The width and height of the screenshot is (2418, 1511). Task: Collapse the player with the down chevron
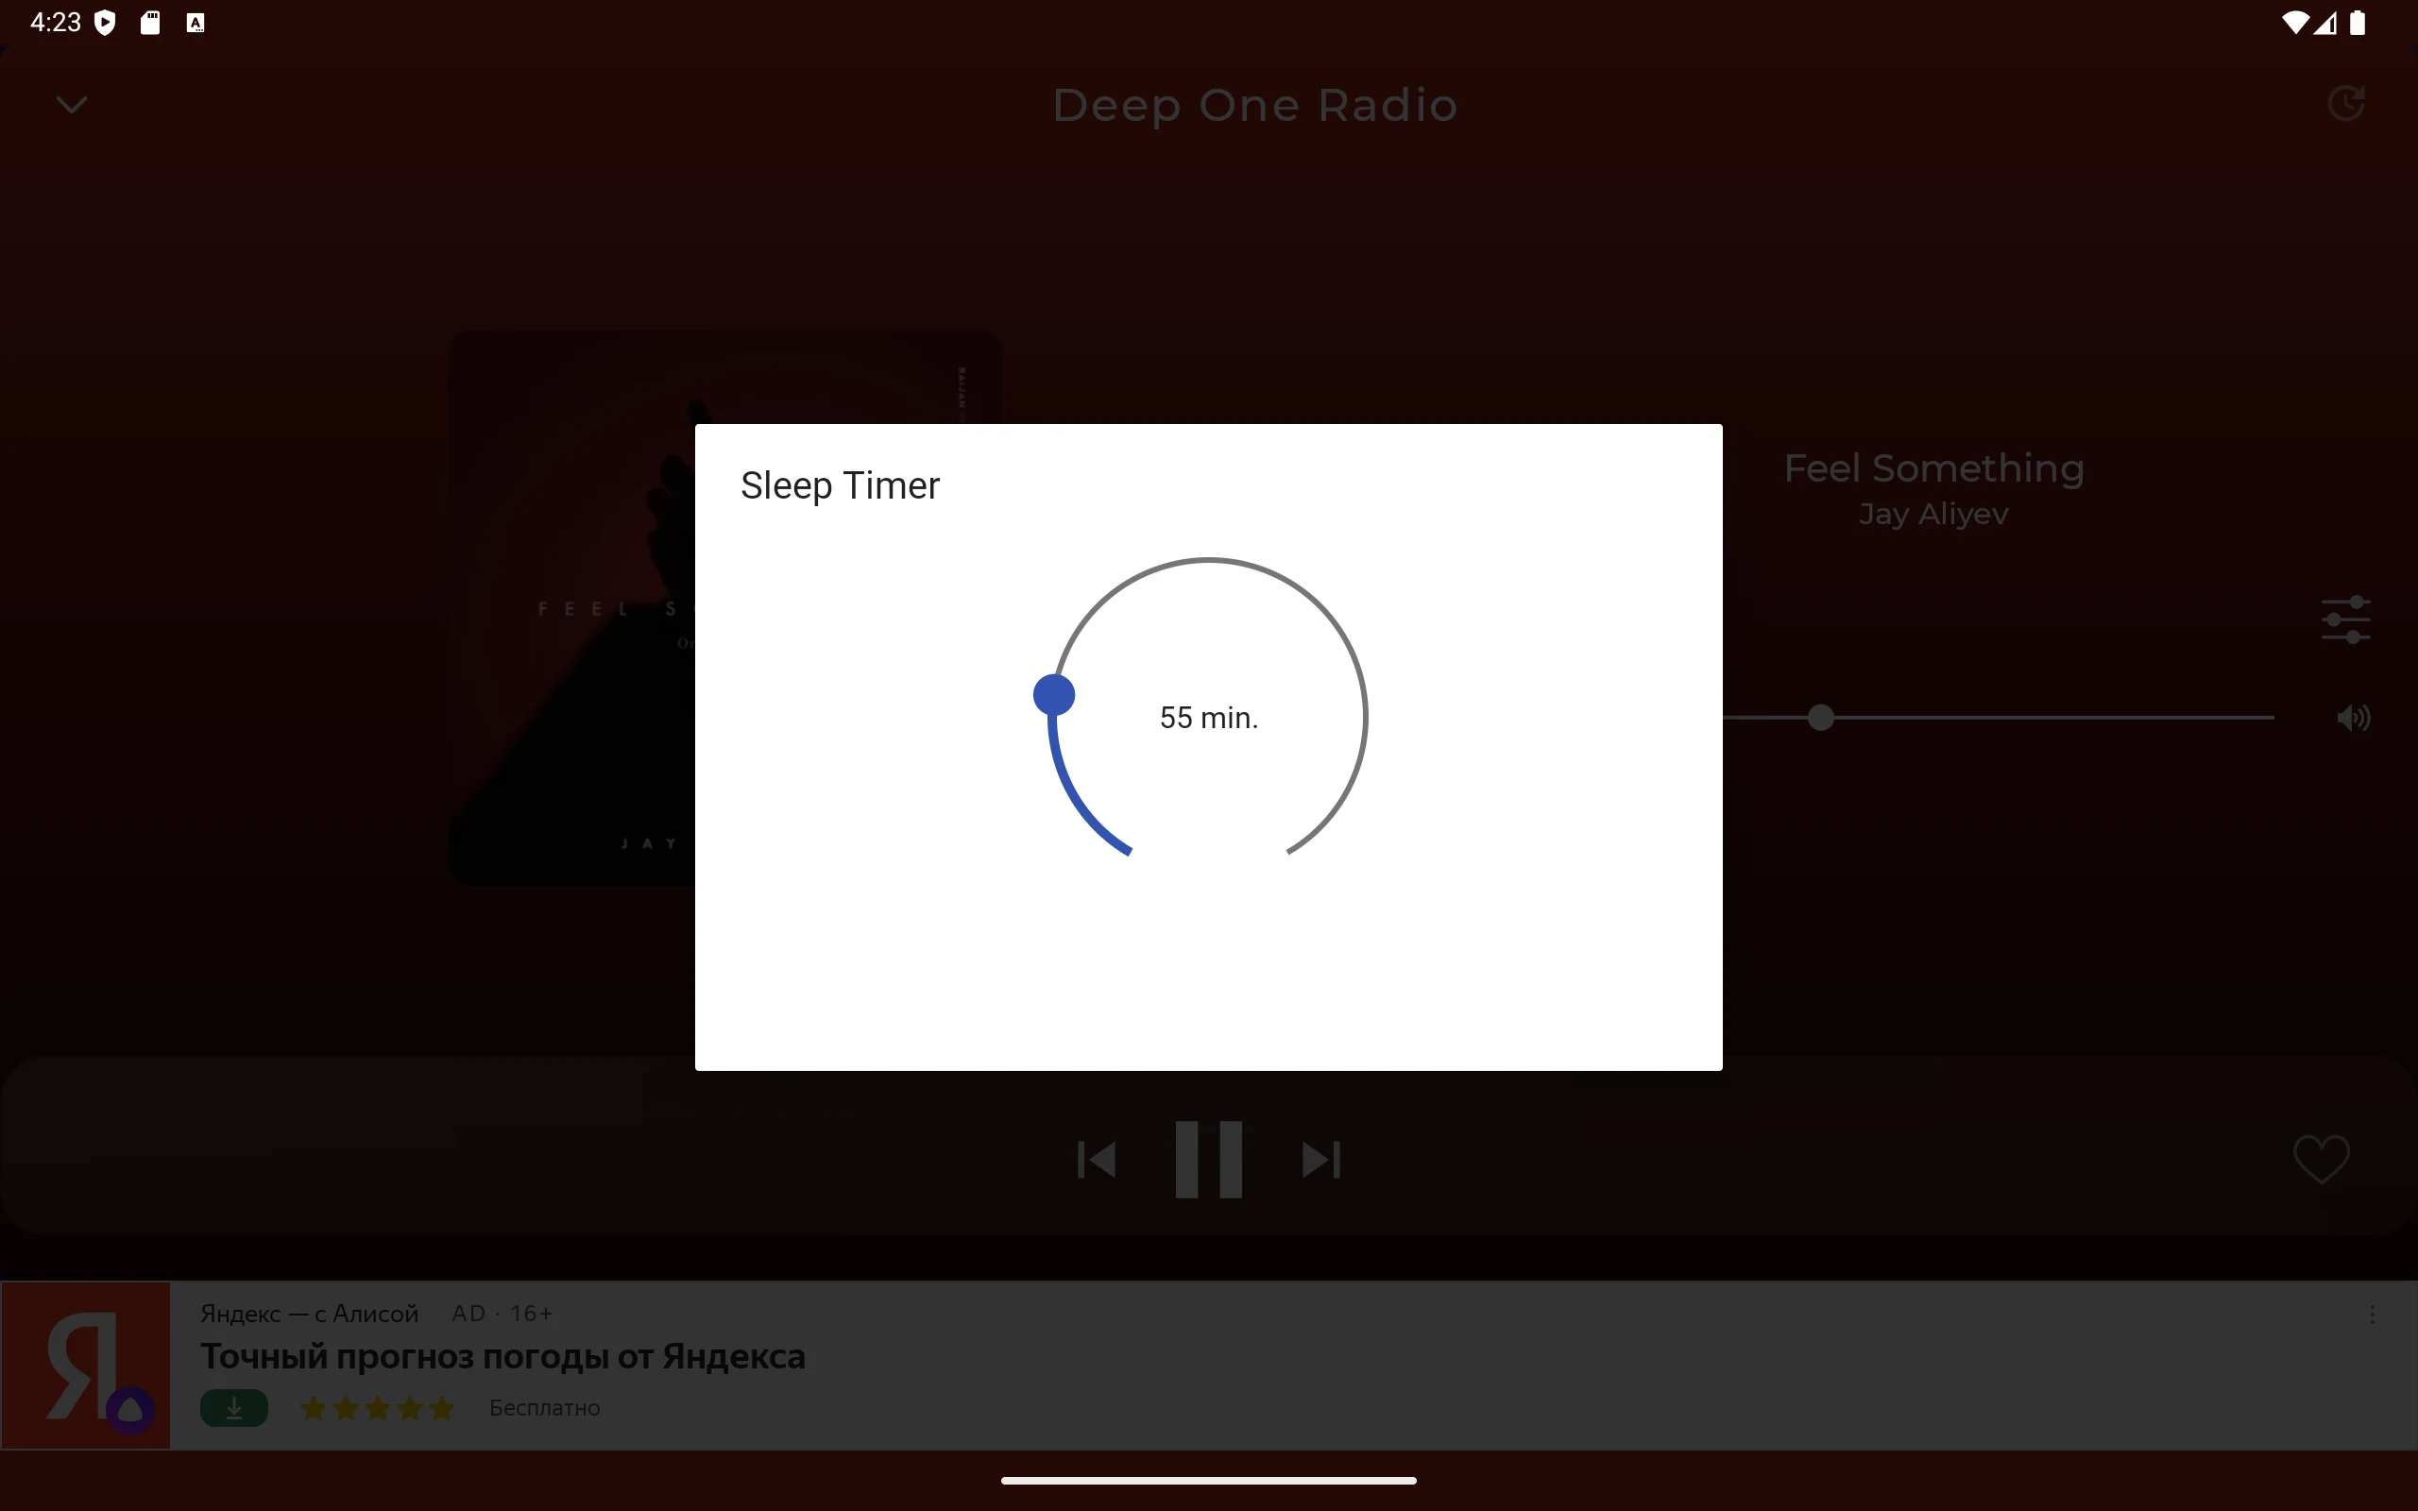pyautogui.click(x=72, y=105)
